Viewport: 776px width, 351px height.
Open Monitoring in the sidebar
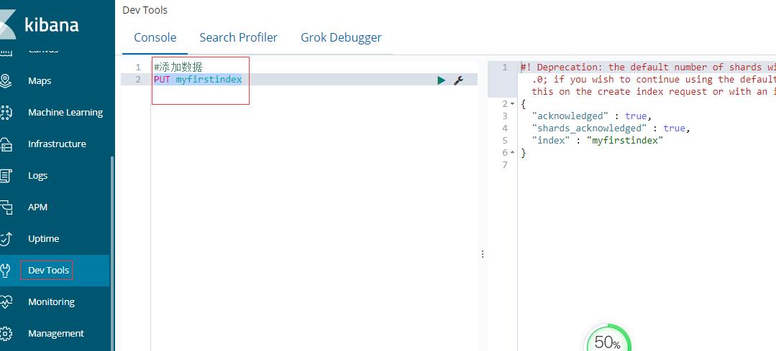pos(52,302)
